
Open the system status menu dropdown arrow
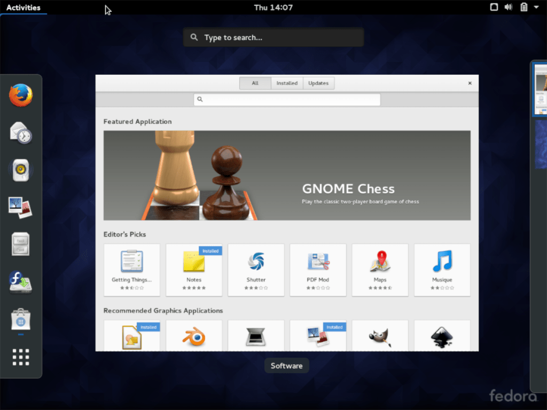point(537,7)
